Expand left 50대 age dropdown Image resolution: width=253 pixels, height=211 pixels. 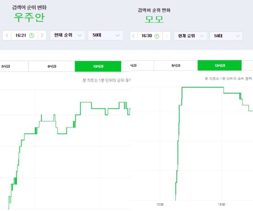coord(105,35)
